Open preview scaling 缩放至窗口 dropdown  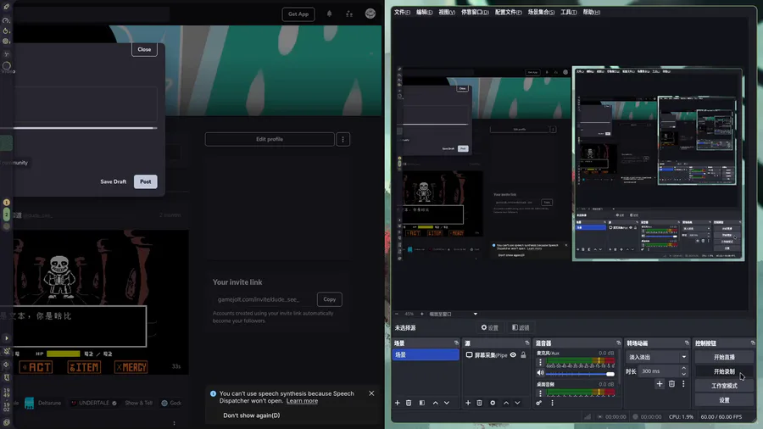click(x=453, y=314)
